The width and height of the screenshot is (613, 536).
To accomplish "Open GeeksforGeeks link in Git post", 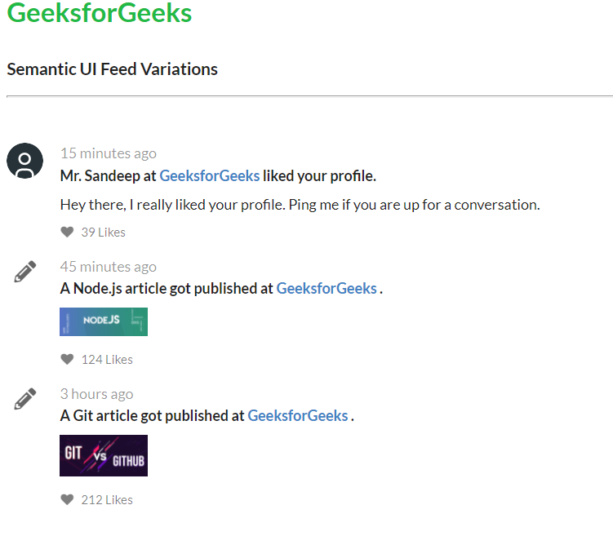I will 297,415.
